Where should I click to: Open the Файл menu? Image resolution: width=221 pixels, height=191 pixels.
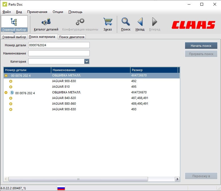click(x=7, y=12)
